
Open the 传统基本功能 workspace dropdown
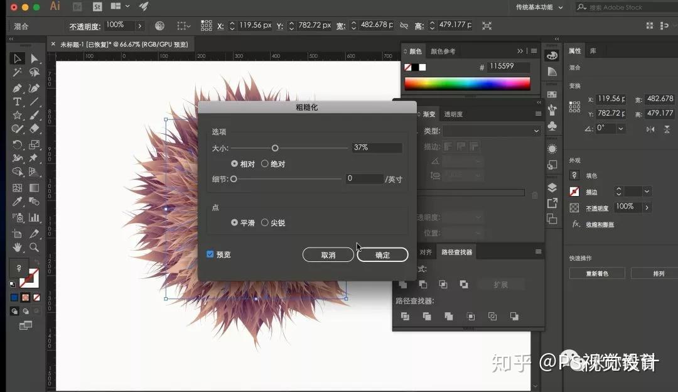click(x=539, y=8)
